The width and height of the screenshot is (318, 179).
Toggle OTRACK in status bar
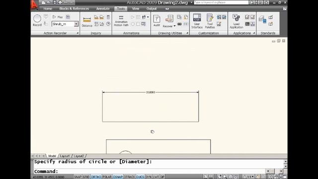pyautogui.click(x=129, y=177)
